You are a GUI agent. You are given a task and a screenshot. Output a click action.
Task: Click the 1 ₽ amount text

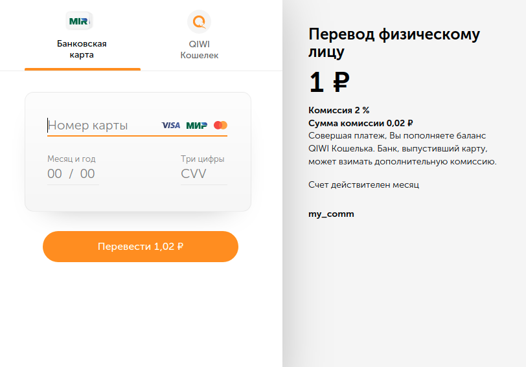(x=329, y=82)
